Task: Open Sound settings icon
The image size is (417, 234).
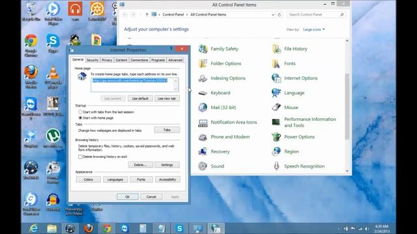Action: tap(203, 166)
